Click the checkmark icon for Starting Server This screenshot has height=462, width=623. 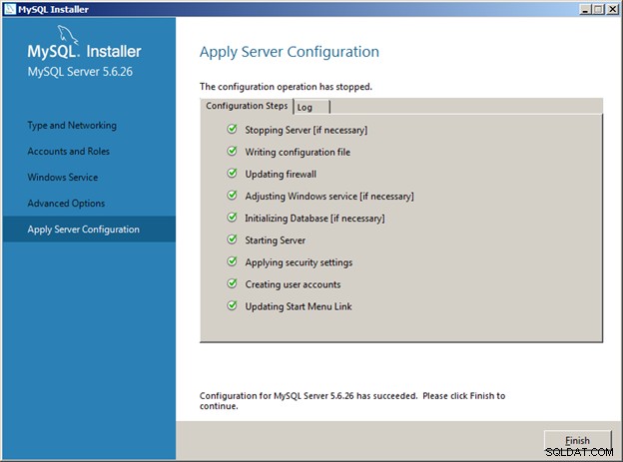[x=232, y=239]
